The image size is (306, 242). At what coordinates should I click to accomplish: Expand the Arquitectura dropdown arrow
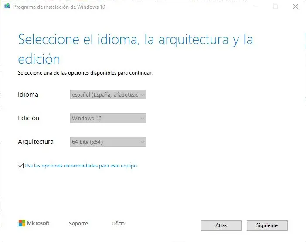[x=142, y=142]
